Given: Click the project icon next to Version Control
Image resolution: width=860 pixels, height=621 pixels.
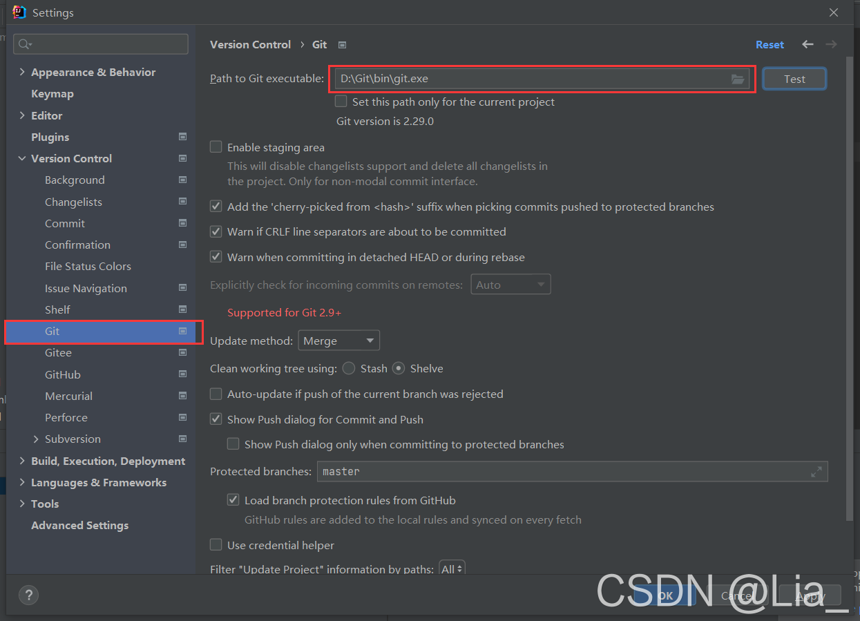Looking at the screenshot, I should [182, 158].
